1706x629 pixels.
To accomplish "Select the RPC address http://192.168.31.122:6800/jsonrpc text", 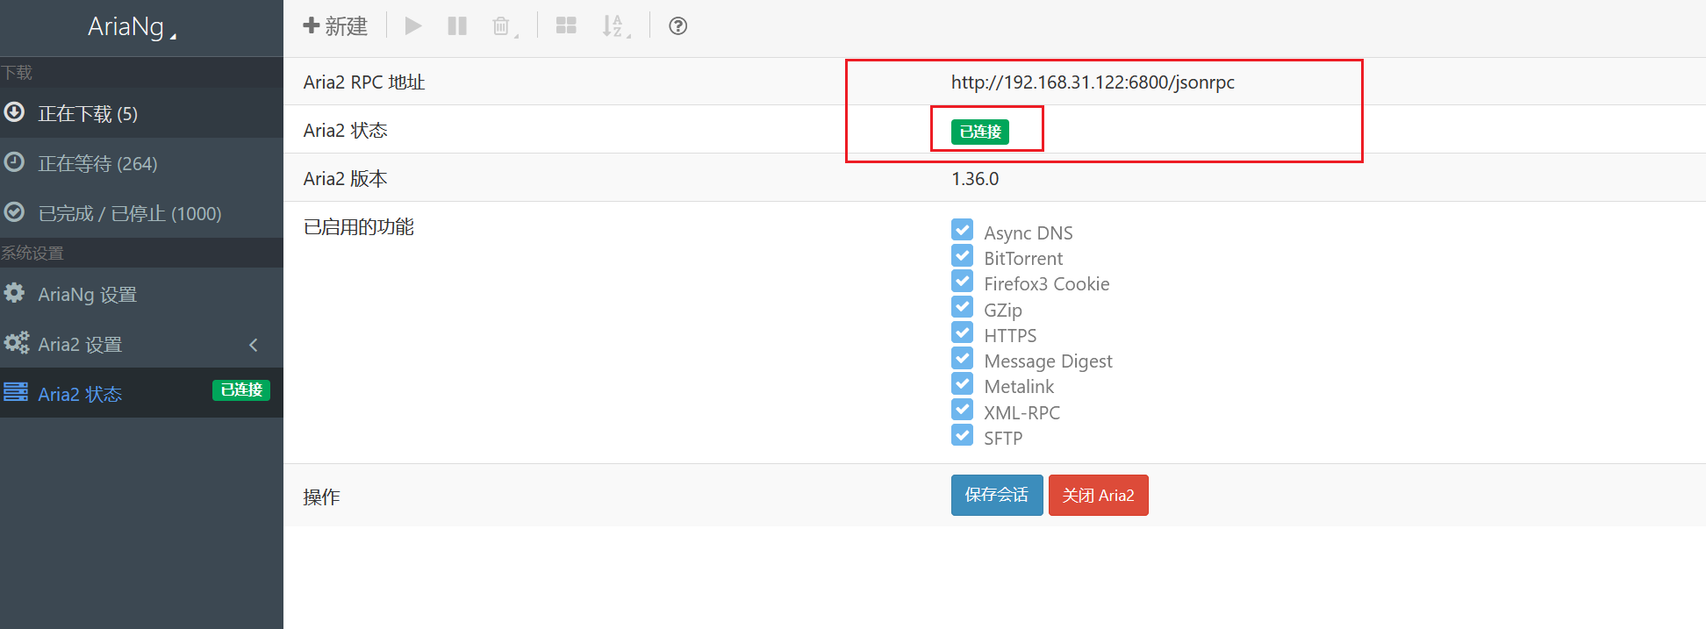I will 1093,82.
